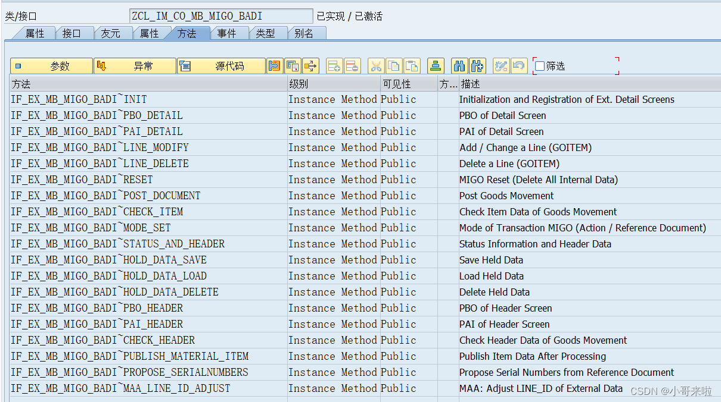Click description 'Publish Item Data After Processing'
Screen dimensions: 721x402
tap(533, 356)
